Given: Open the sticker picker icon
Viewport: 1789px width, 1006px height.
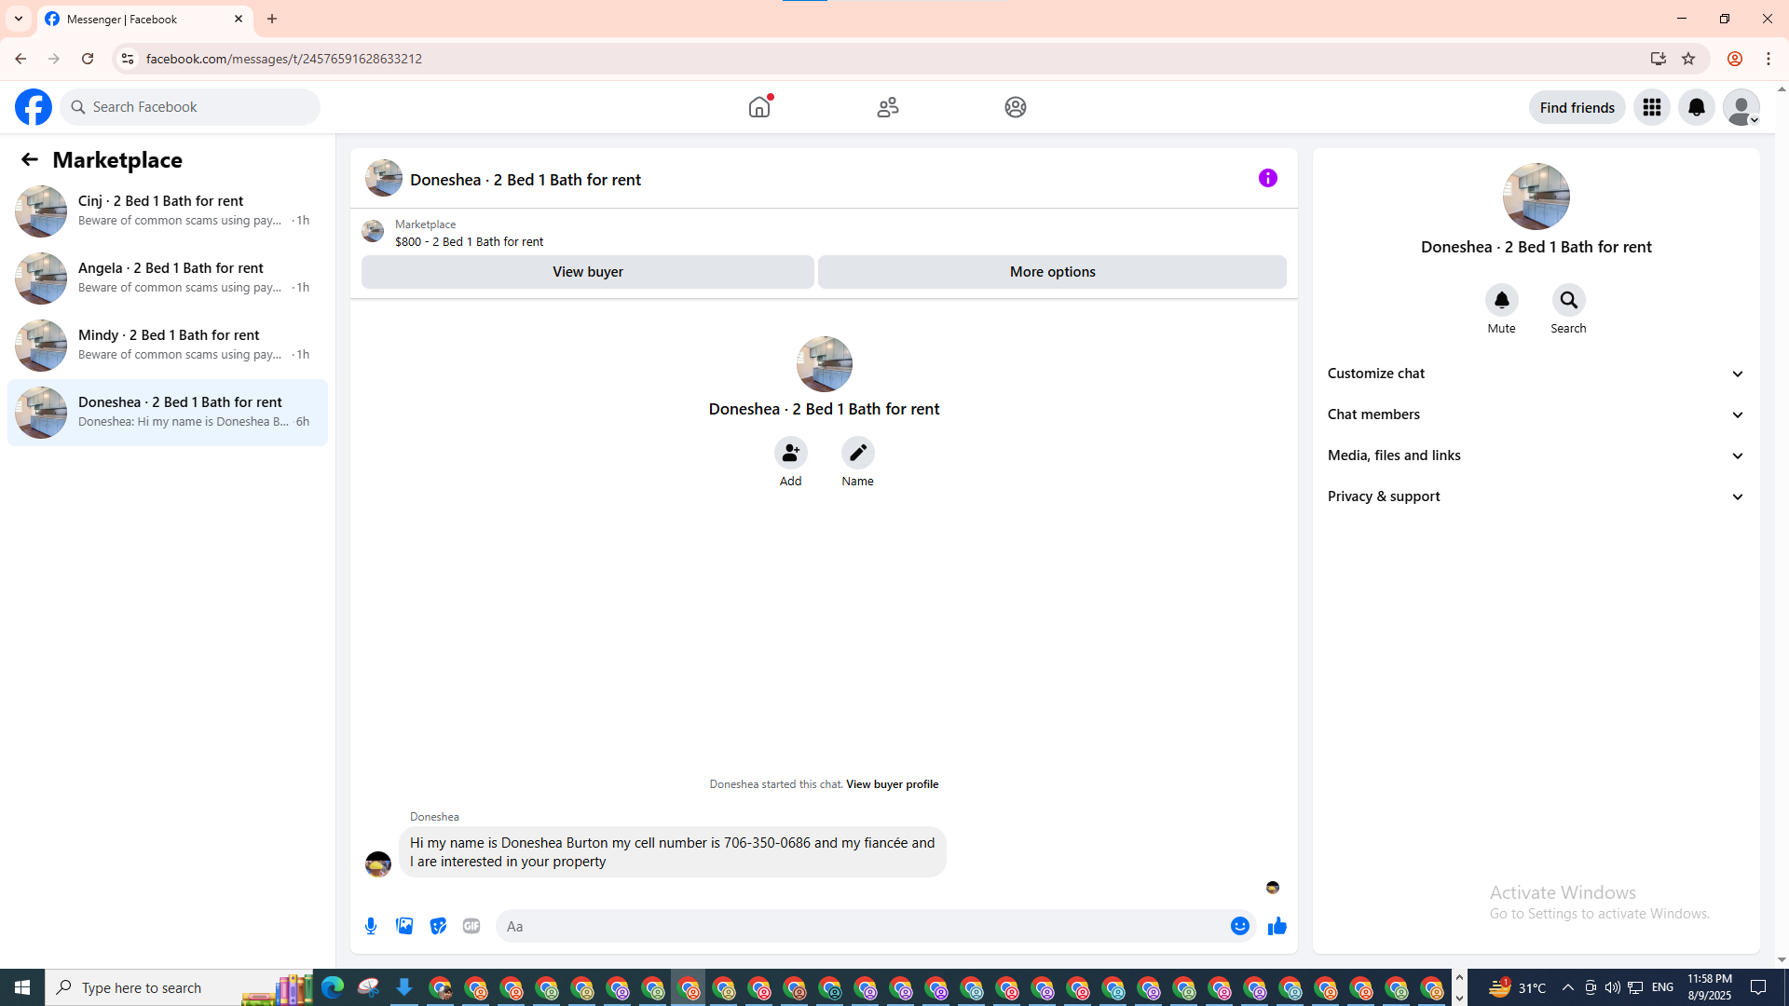Looking at the screenshot, I should click(x=438, y=926).
